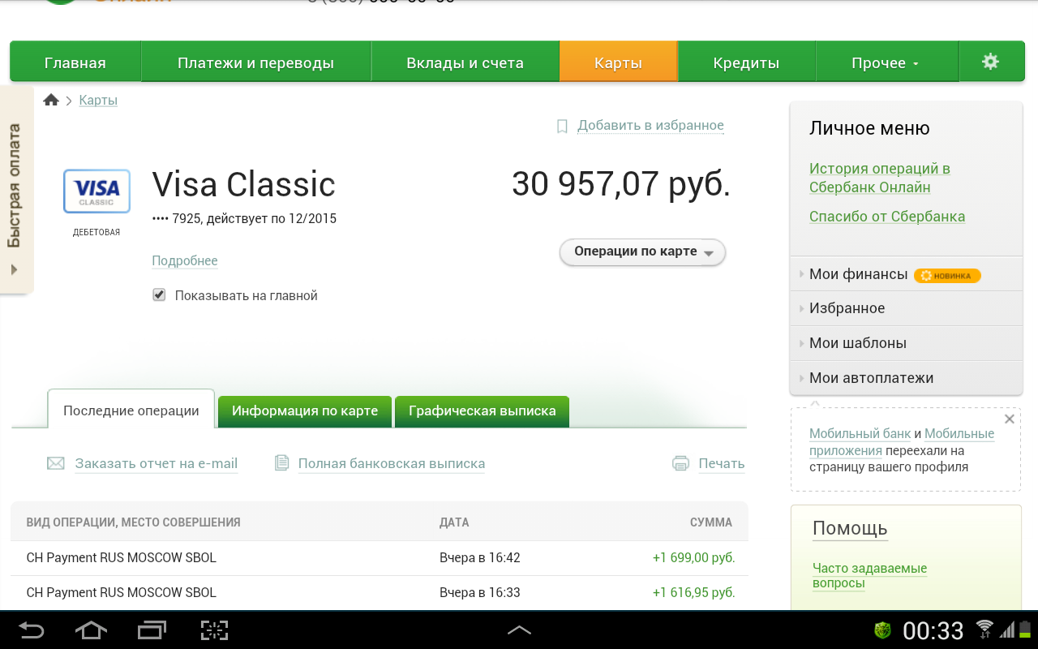Screen dimensions: 1038x649
Task: Click the envelope icon for e-mail report
Action: (56, 463)
